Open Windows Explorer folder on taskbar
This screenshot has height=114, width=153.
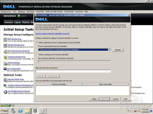27,111
